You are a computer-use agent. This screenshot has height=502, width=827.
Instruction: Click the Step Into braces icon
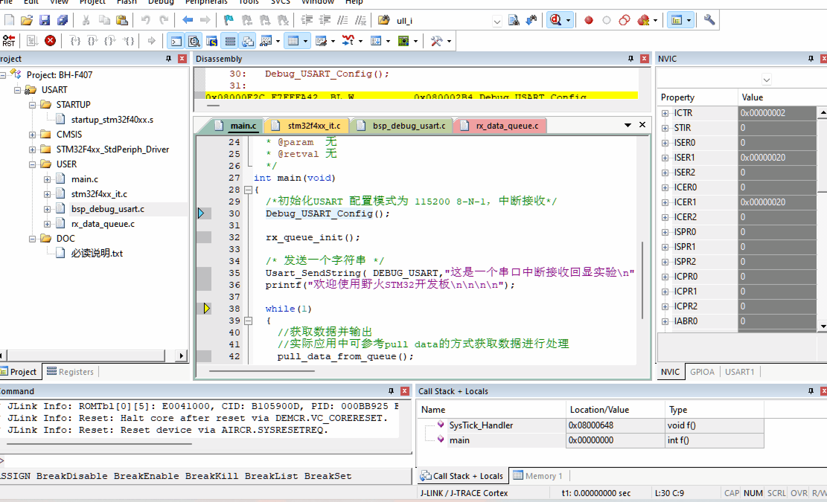point(75,41)
